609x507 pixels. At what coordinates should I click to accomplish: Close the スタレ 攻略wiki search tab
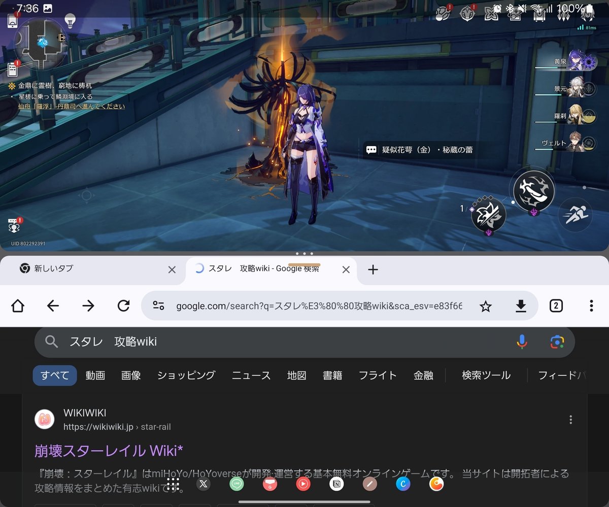point(346,269)
